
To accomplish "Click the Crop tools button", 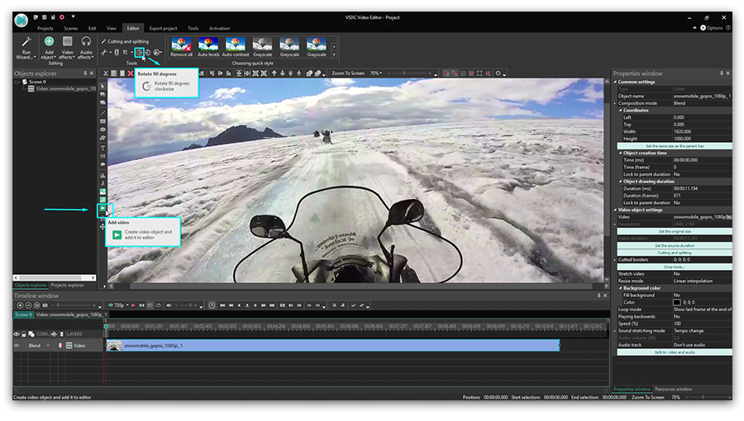I will point(675,267).
